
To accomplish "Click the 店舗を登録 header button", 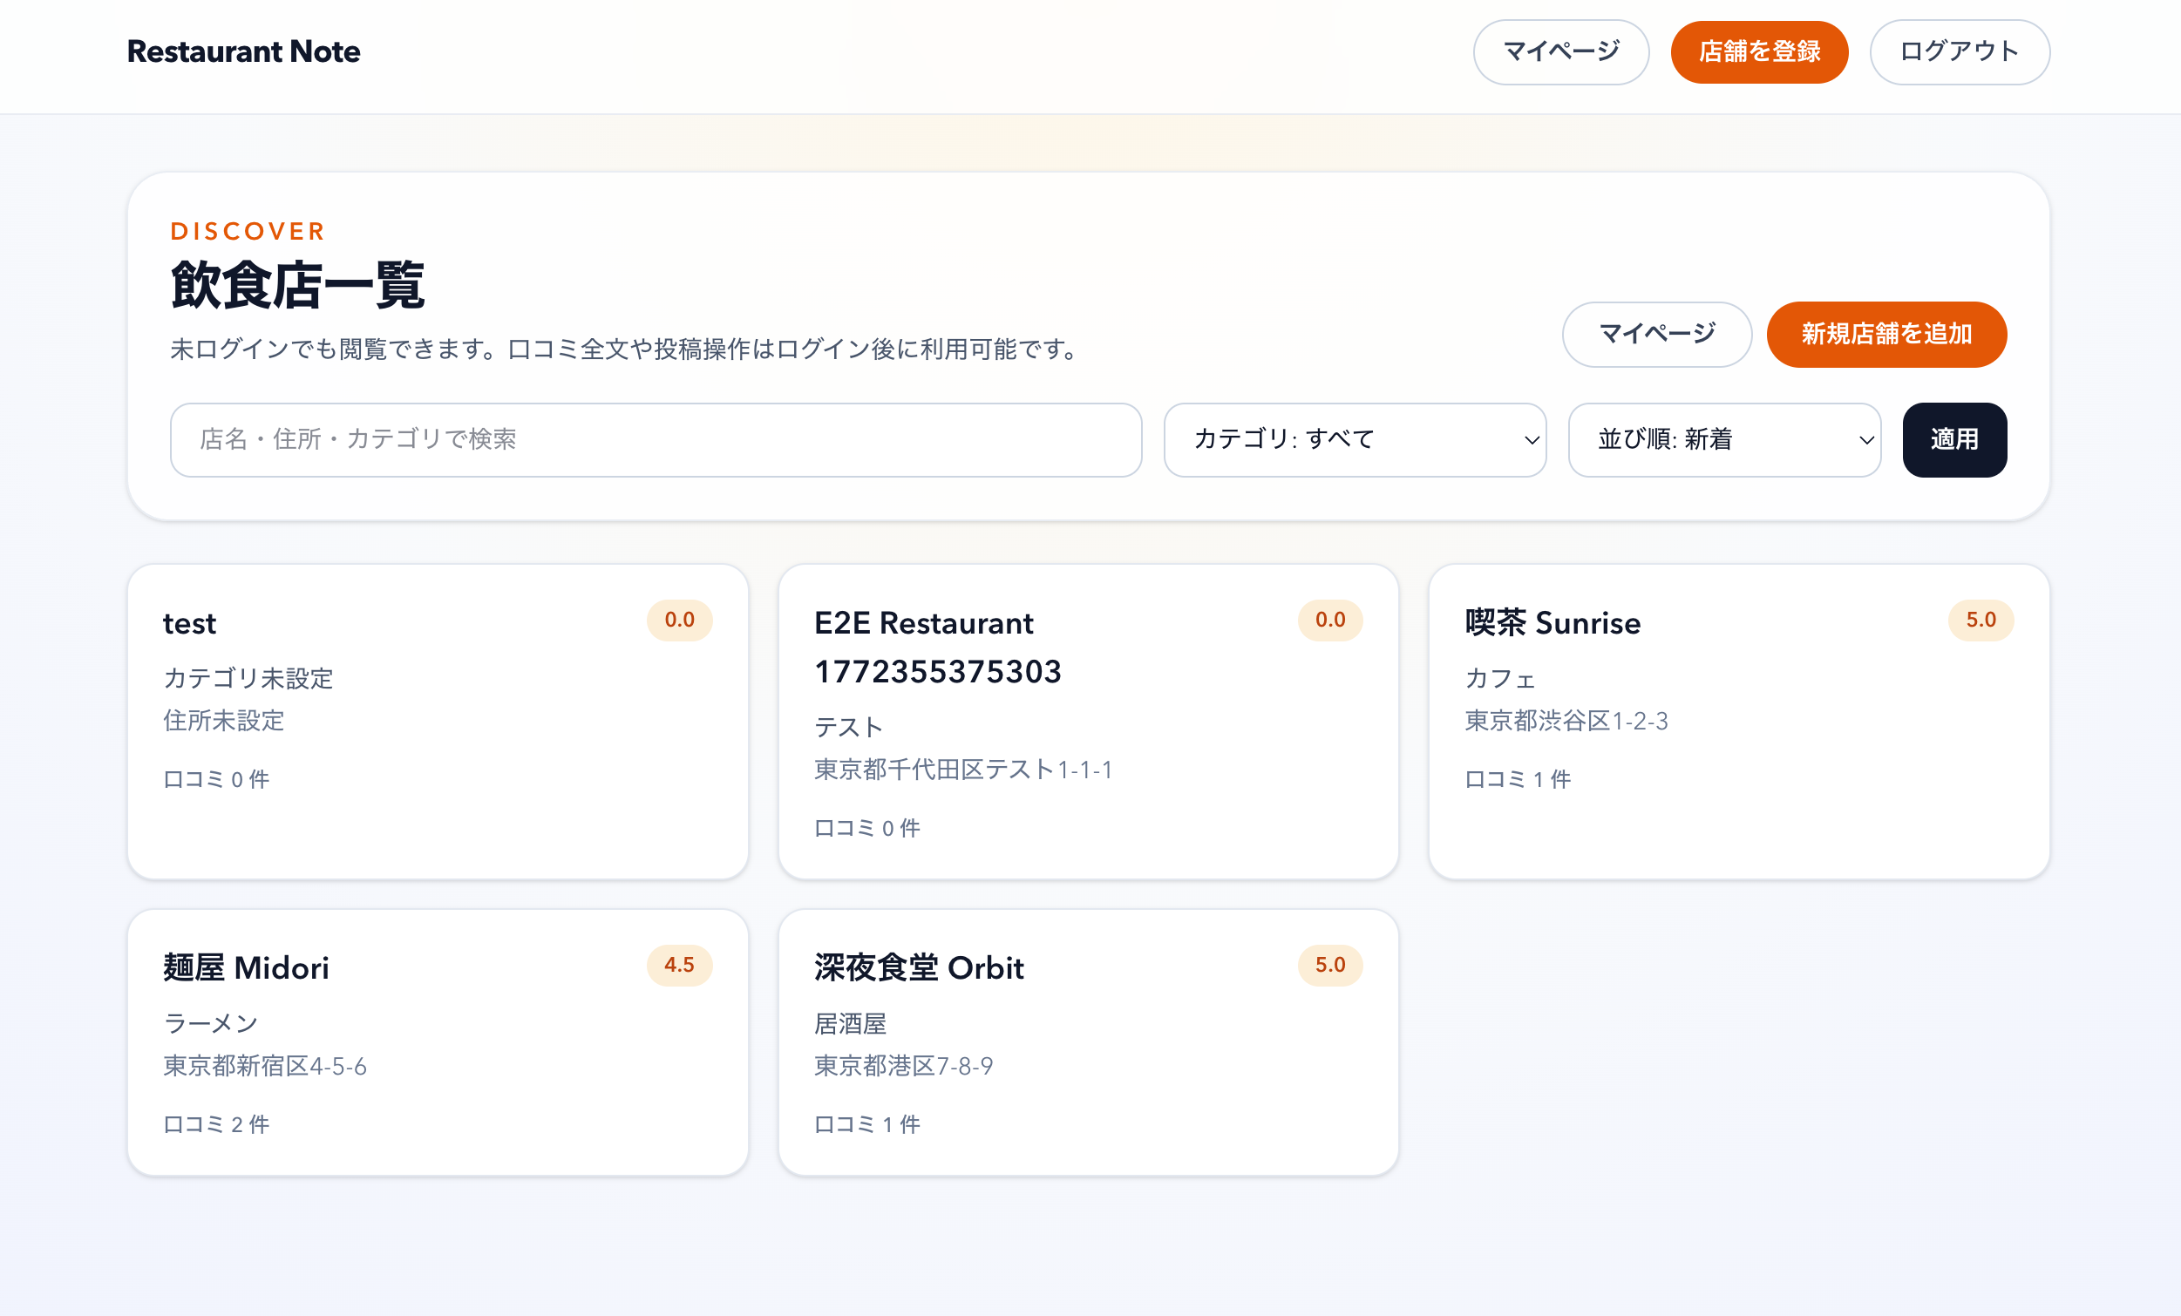I will pyautogui.click(x=1759, y=52).
